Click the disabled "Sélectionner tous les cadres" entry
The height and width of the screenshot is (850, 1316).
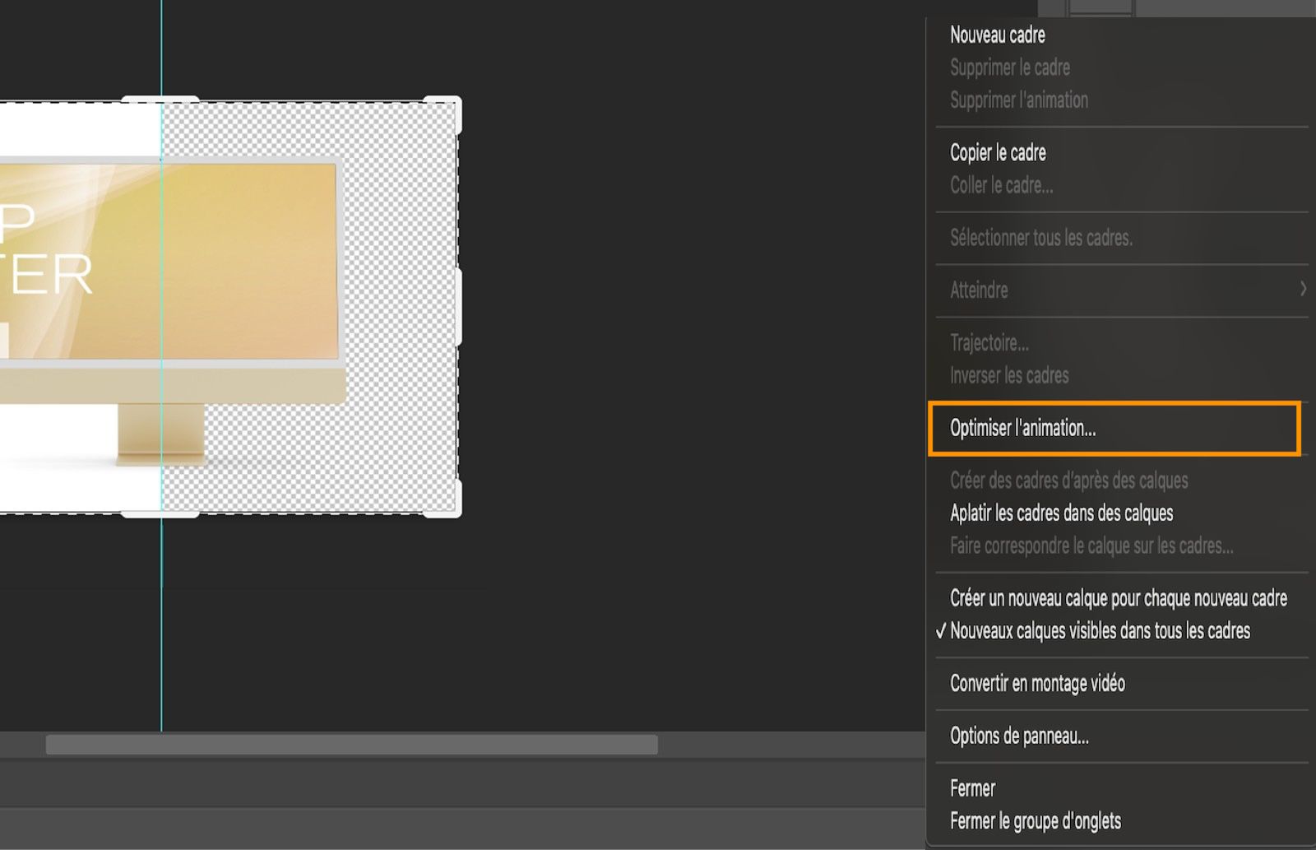coord(1041,238)
